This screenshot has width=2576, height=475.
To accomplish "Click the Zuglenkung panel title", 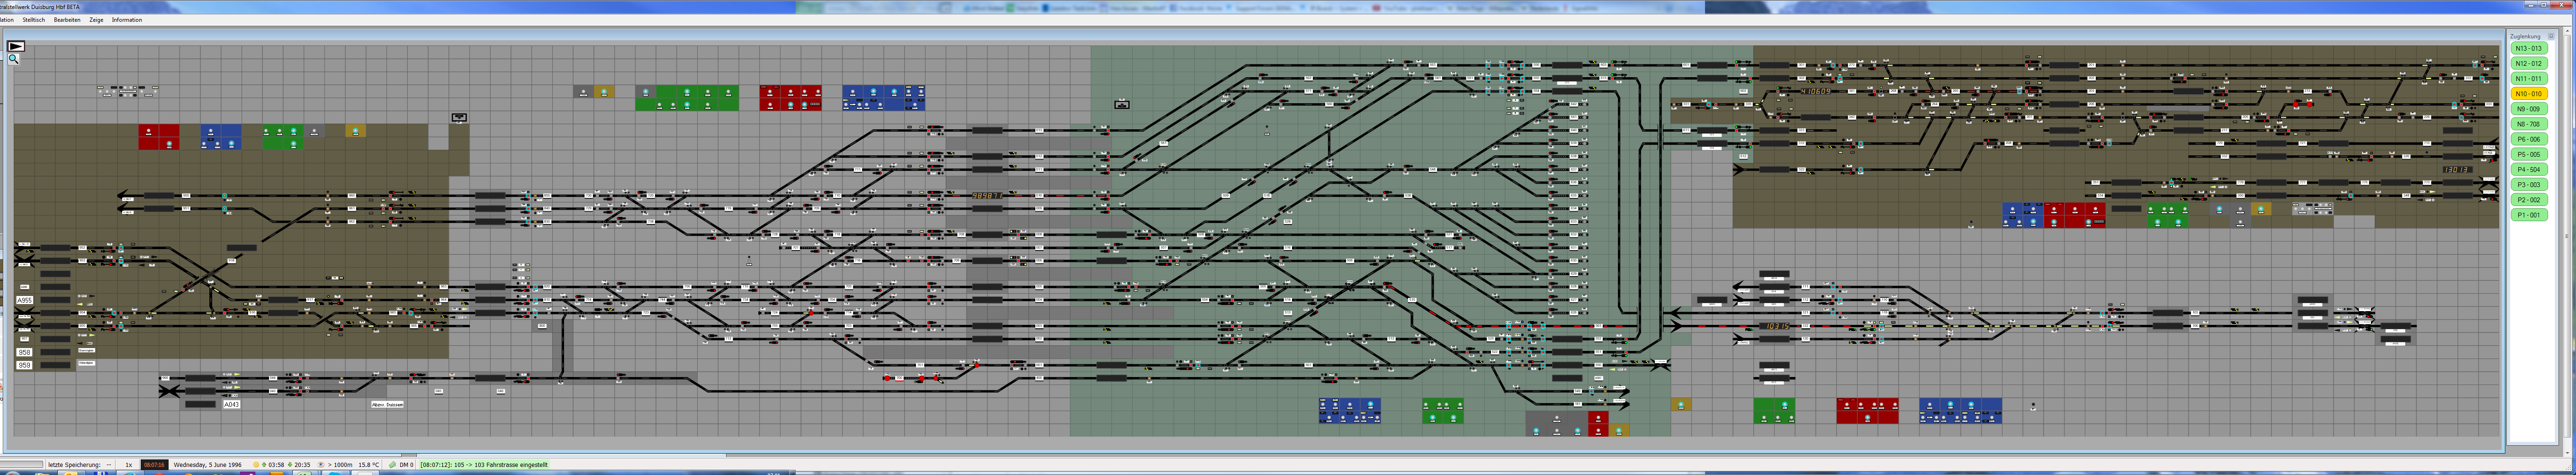I will tap(2525, 36).
